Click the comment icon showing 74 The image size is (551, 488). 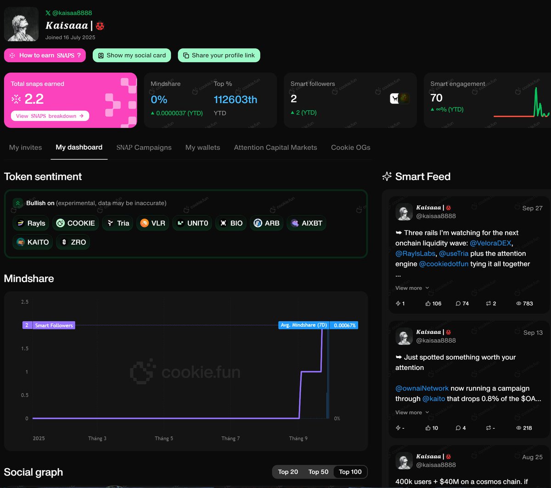[458, 303]
